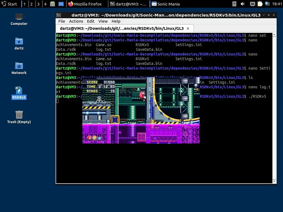The height and width of the screenshot is (212, 283).
Task: Click the Ray lives icon in game
Action: coord(95,138)
